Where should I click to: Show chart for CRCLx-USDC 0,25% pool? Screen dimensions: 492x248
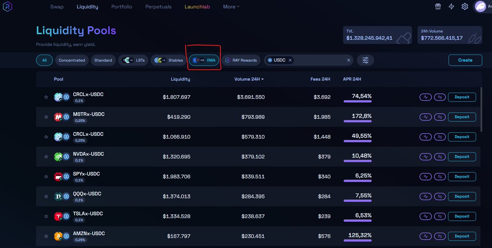click(x=426, y=137)
